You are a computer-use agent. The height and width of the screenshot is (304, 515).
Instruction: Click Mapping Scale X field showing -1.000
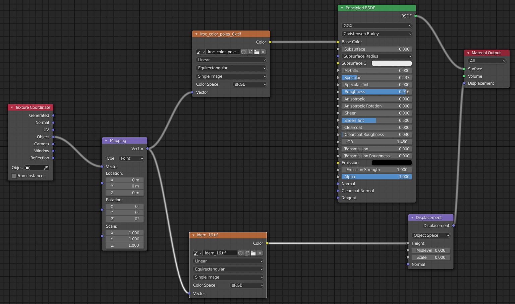click(125, 233)
